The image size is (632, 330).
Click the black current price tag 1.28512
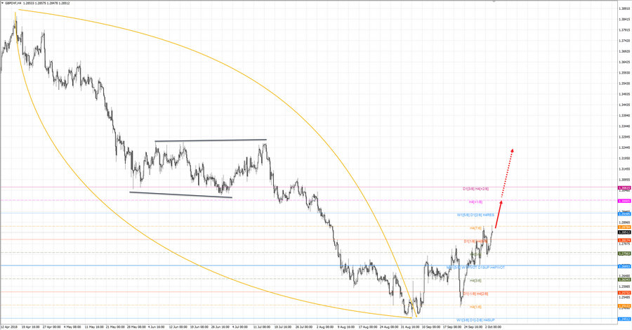pyautogui.click(x=624, y=232)
